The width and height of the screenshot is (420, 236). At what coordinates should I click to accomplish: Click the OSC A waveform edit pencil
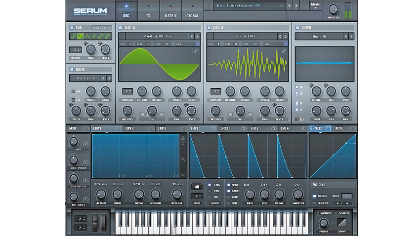pyautogui.click(x=196, y=51)
